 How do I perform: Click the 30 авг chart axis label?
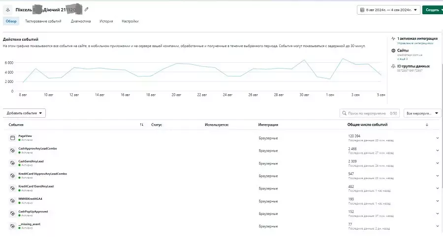click(304, 95)
